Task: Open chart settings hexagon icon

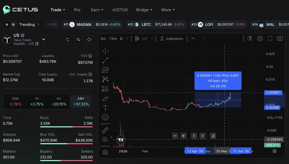Action: (260, 39)
